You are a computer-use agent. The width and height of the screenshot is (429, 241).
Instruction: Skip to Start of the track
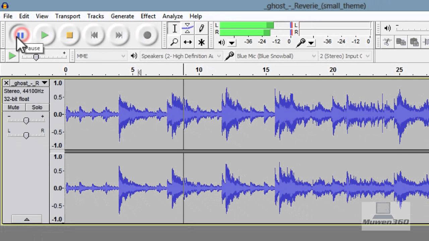94,35
